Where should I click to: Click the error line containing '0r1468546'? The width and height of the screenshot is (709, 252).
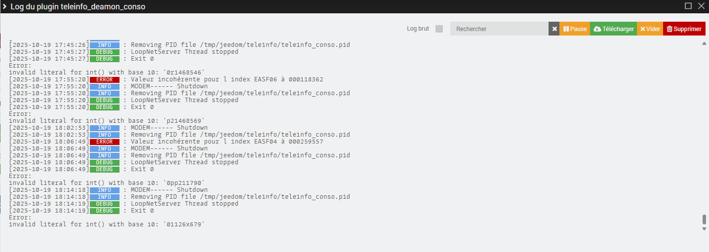107,72
